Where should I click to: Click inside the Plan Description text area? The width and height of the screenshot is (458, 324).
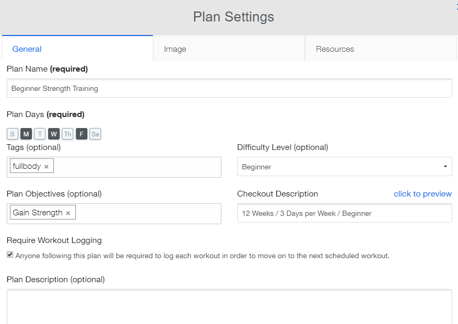[x=229, y=307]
